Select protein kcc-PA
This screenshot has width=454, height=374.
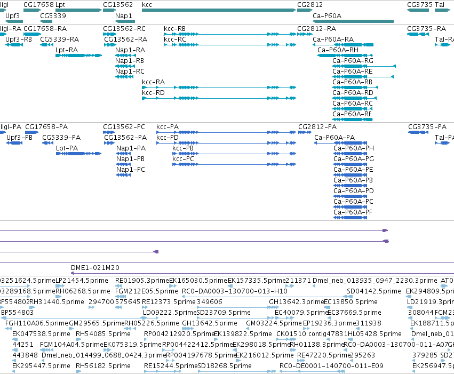(168, 127)
